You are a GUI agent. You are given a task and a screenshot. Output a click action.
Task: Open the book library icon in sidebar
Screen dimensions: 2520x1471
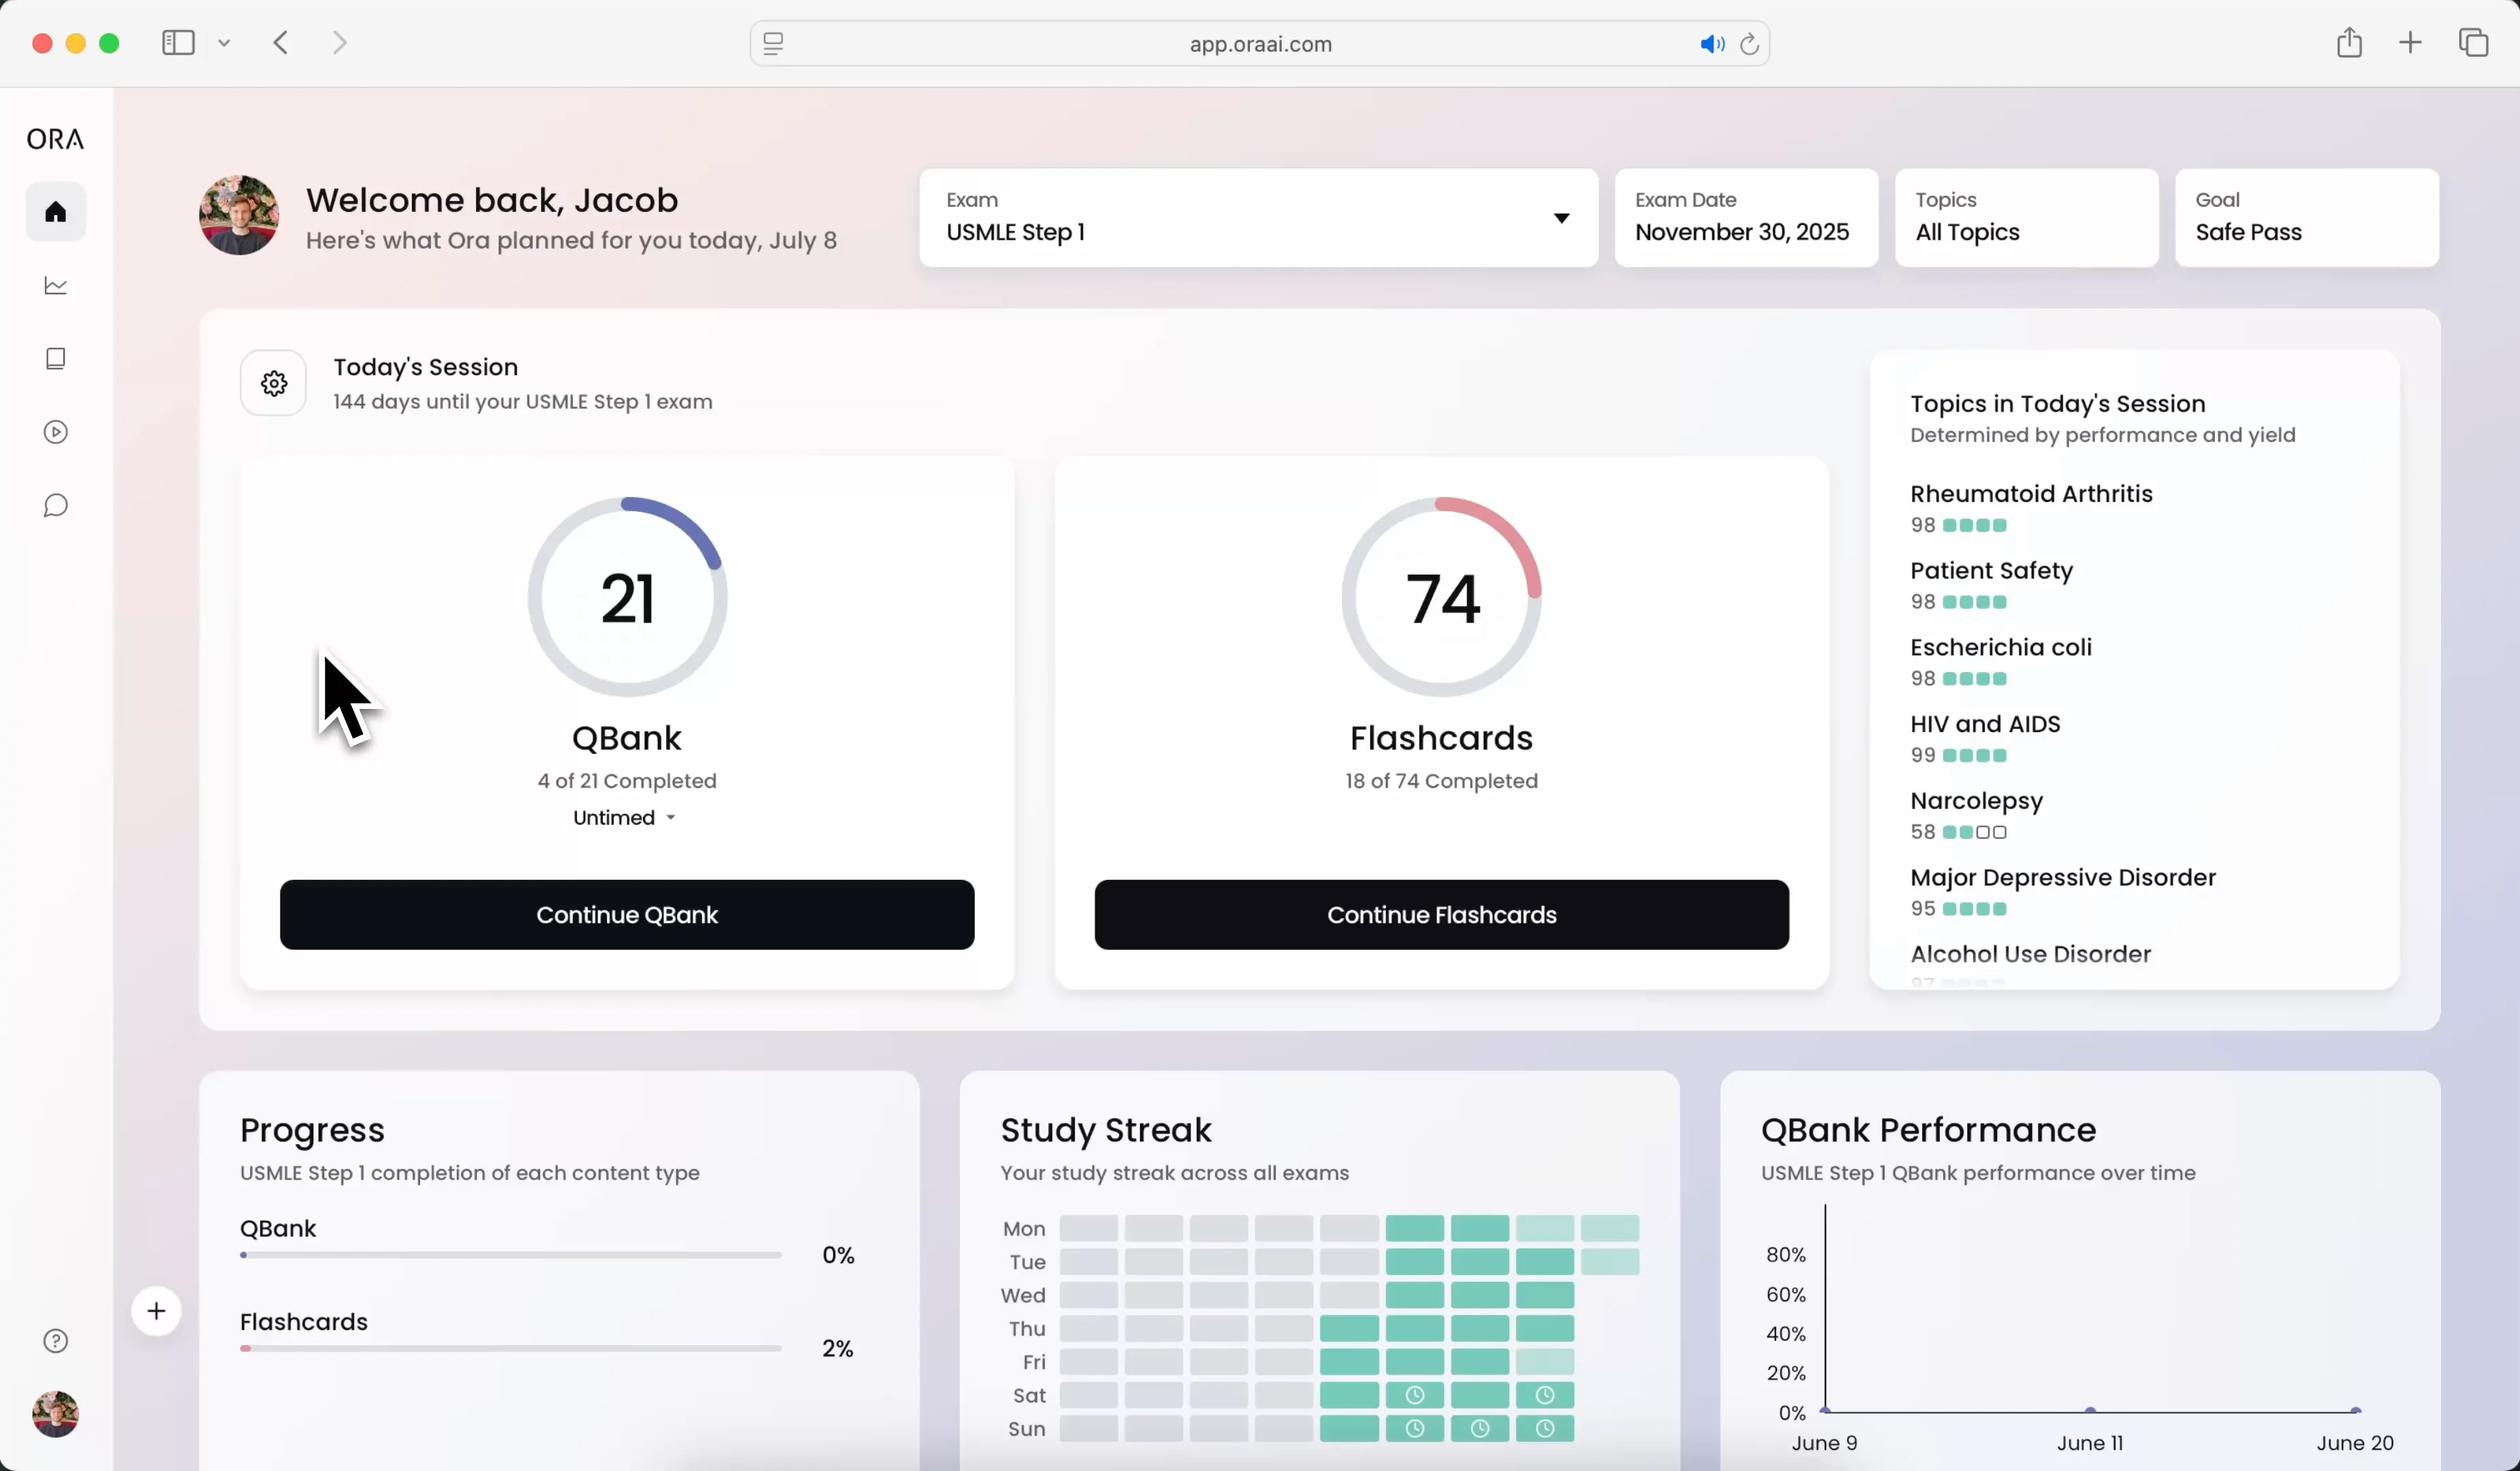click(56, 359)
